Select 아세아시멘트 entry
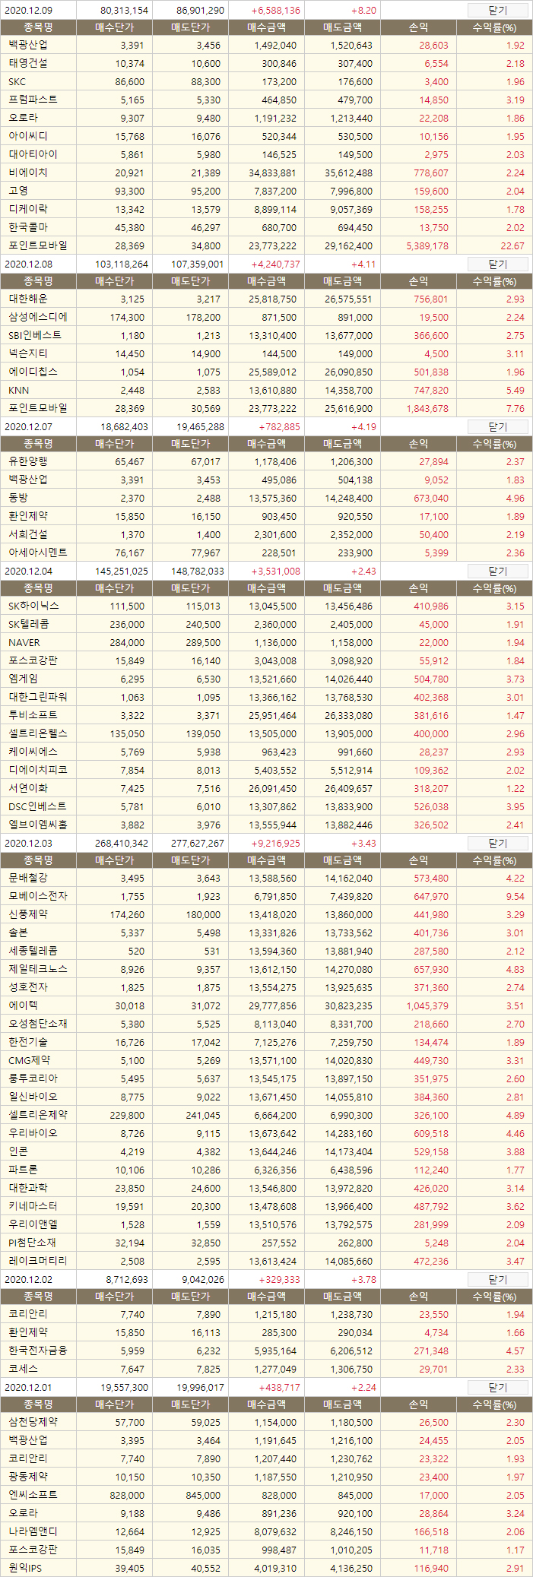Image resolution: width=533 pixels, height=1577 pixels. [37, 553]
